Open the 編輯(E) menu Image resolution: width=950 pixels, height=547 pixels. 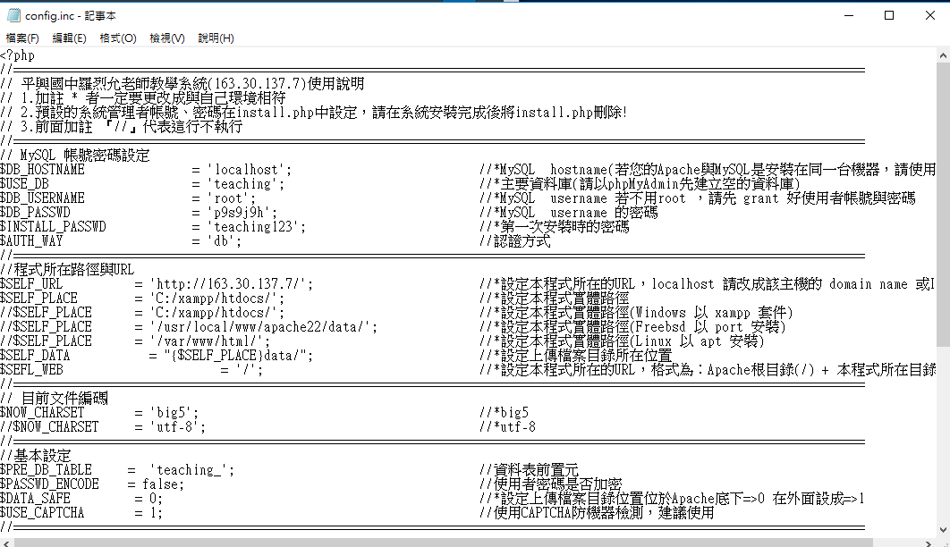pos(69,38)
